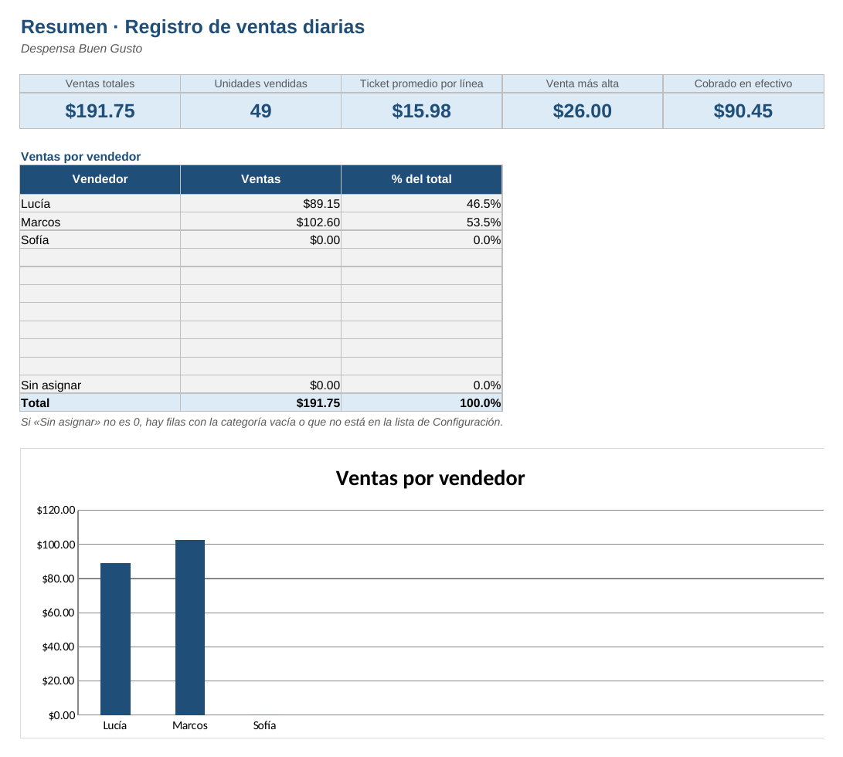Click the $90.45 cash collected value
This screenshot has height=757, width=843.
tap(743, 110)
